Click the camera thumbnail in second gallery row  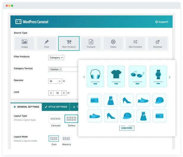point(160,116)
